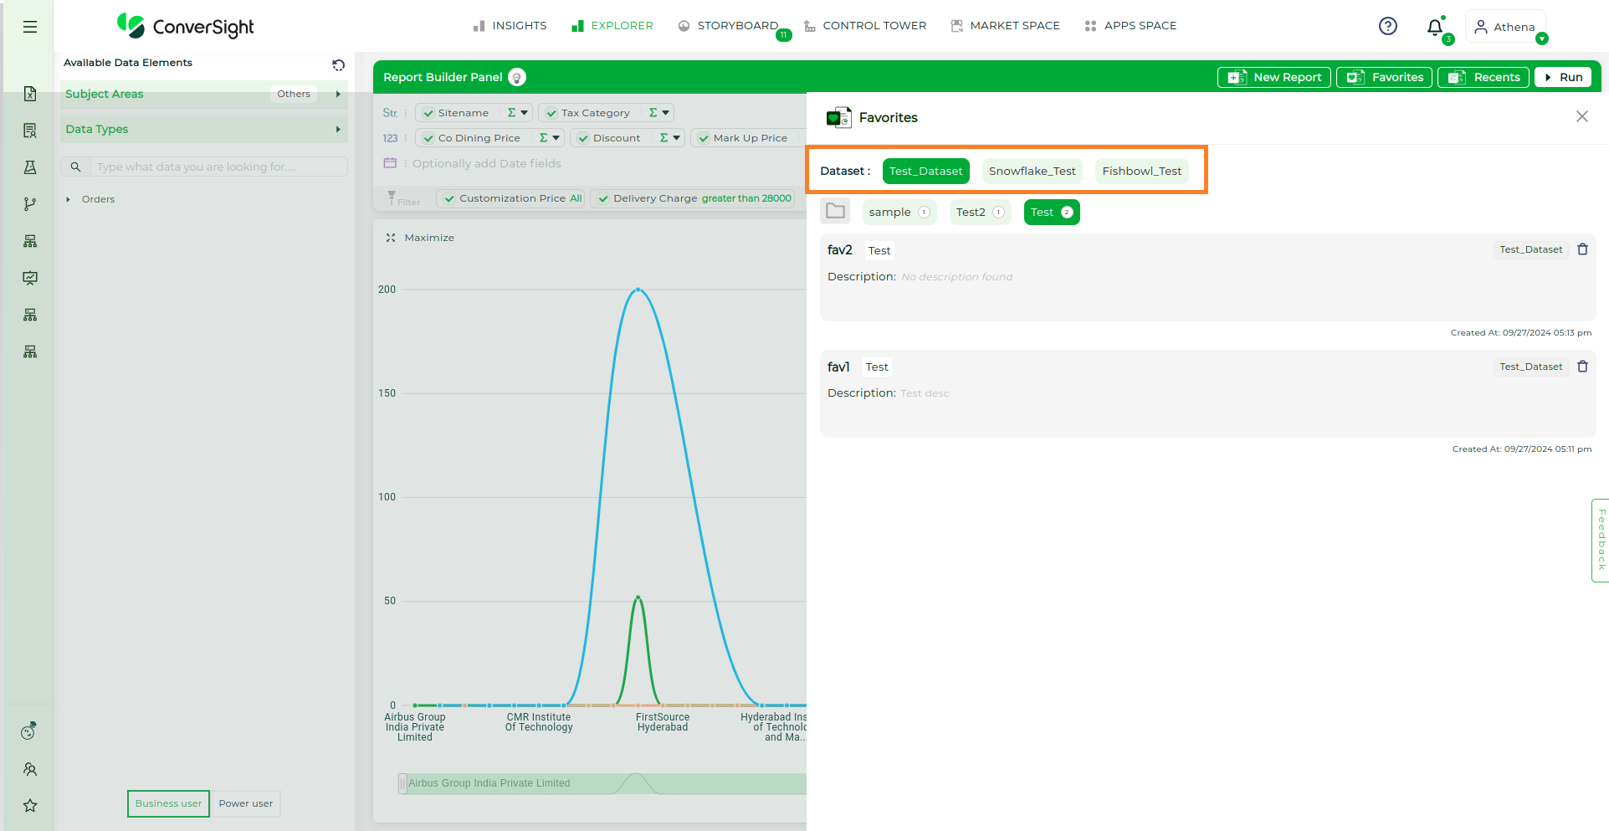Click the ConverSight logo
Viewport: 1609px width, 831px height.
[185, 26]
